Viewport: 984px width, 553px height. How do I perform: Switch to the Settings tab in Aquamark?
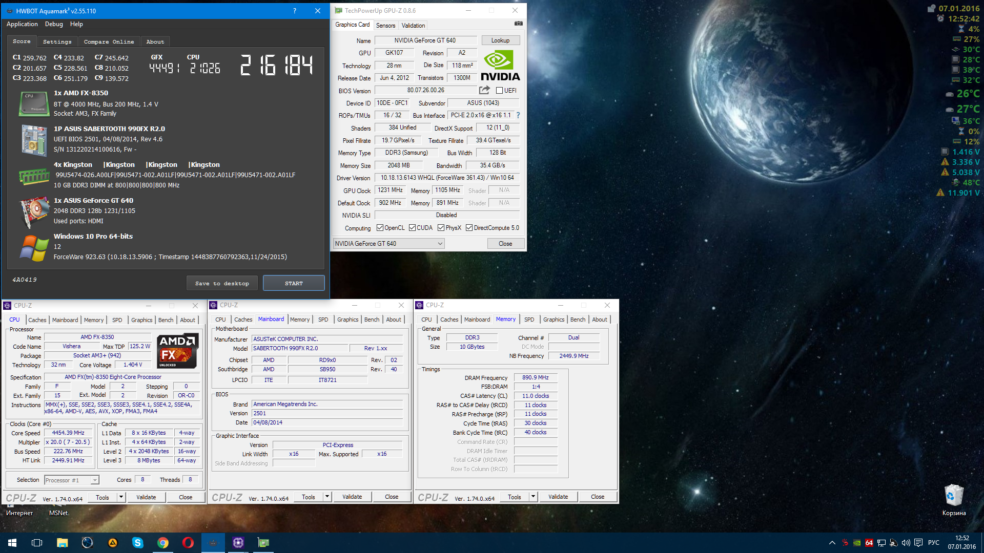(x=57, y=42)
